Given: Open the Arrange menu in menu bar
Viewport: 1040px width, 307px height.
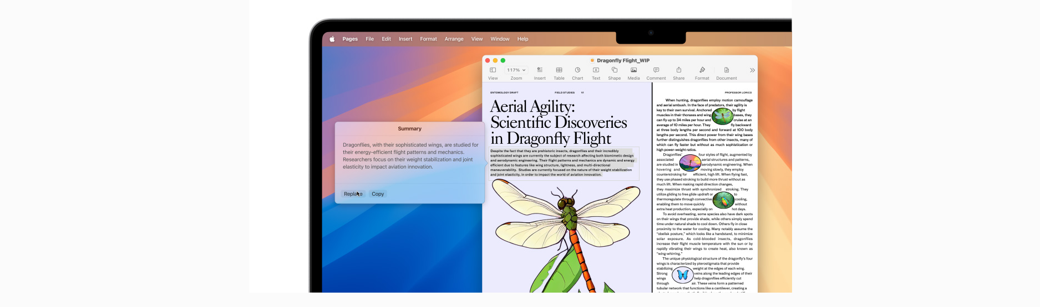Looking at the screenshot, I should tap(454, 39).
